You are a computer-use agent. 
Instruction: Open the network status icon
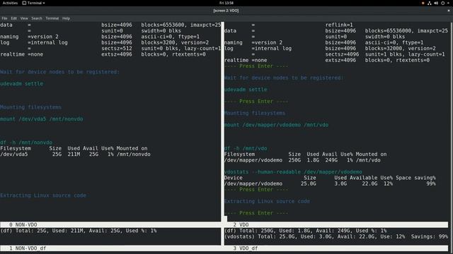point(430,3)
